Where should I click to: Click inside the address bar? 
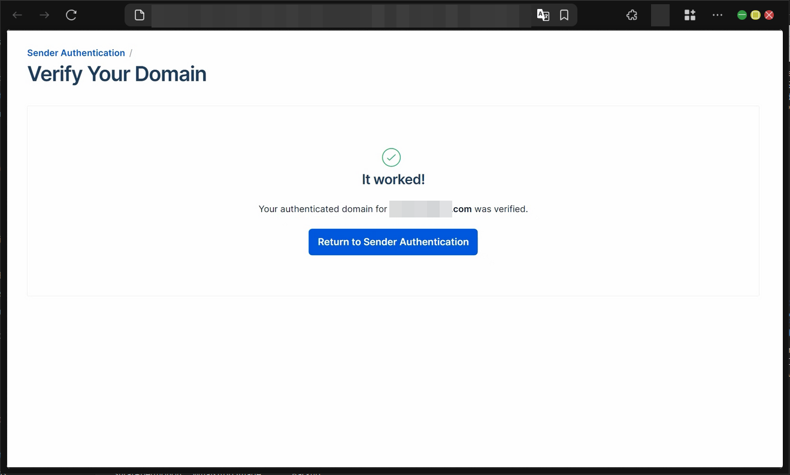[x=335, y=15]
